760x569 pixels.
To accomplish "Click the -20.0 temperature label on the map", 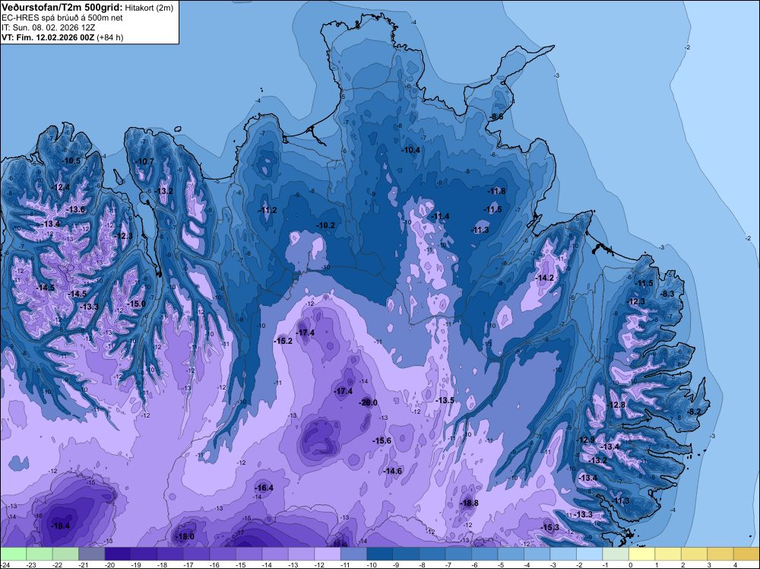I will tap(368, 402).
